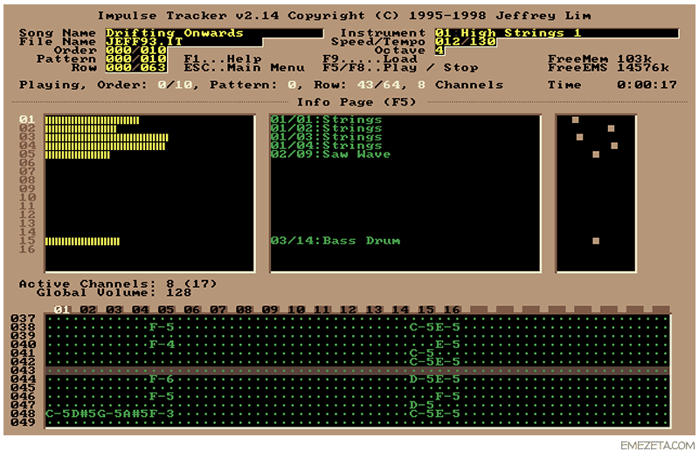Select pattern column header 09

coord(270,310)
